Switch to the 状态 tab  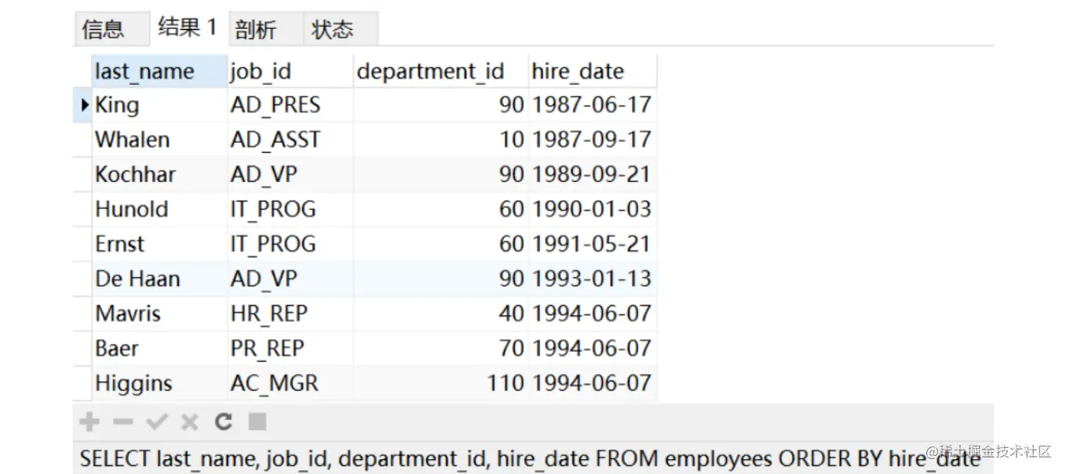(x=332, y=30)
